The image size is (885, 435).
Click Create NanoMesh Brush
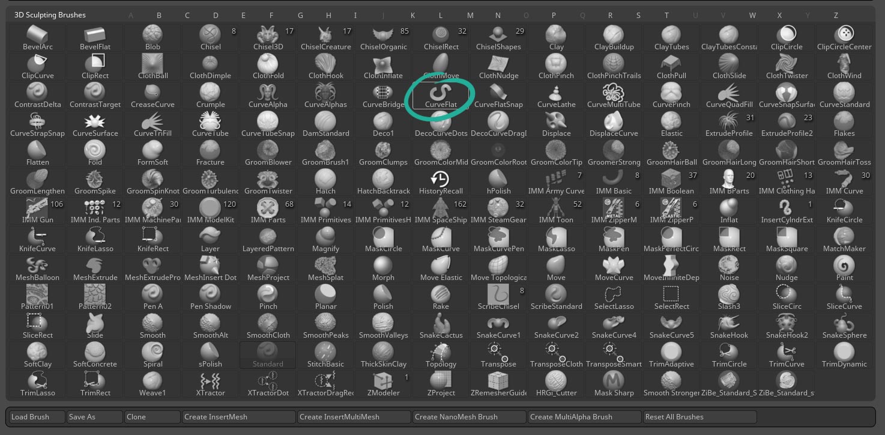coord(470,416)
